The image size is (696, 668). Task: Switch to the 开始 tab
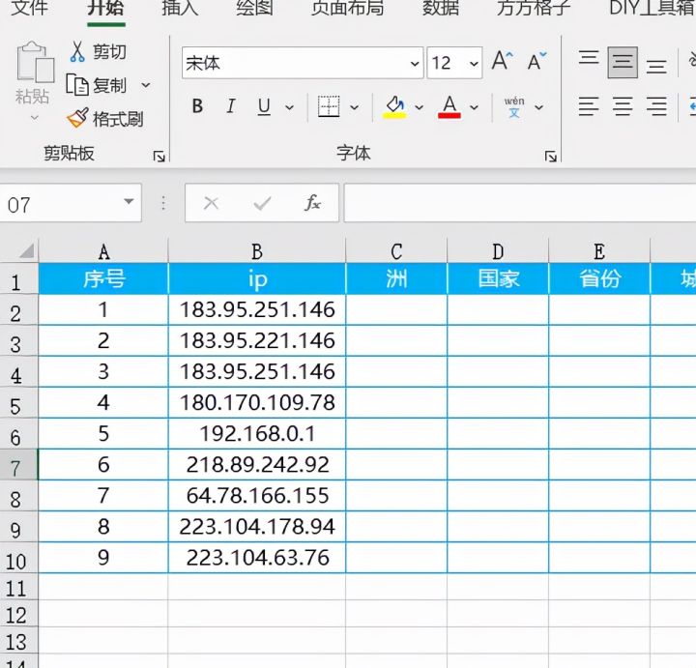105,8
